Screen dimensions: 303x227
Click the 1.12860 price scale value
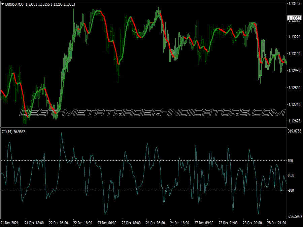coord(294,87)
